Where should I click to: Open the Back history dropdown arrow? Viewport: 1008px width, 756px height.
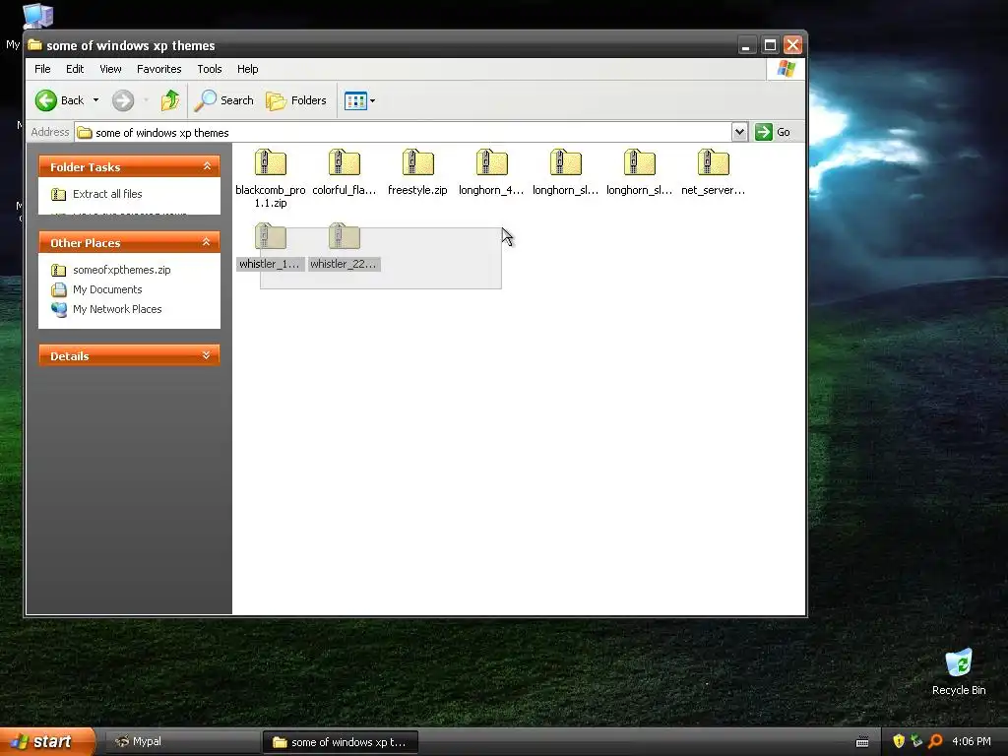click(95, 100)
